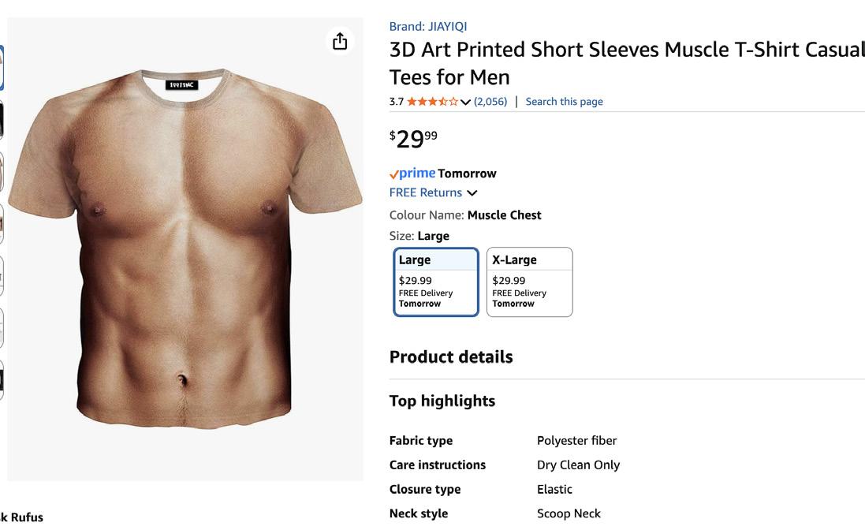This screenshot has width=865, height=530.
Task: Click the share icon on product image
Action: pyautogui.click(x=340, y=41)
